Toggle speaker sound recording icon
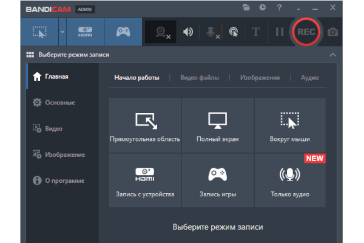The width and height of the screenshot is (364, 243). (x=188, y=32)
